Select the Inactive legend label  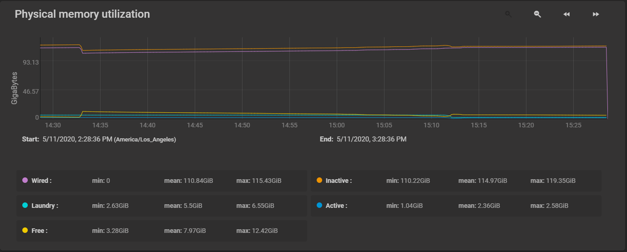point(339,181)
